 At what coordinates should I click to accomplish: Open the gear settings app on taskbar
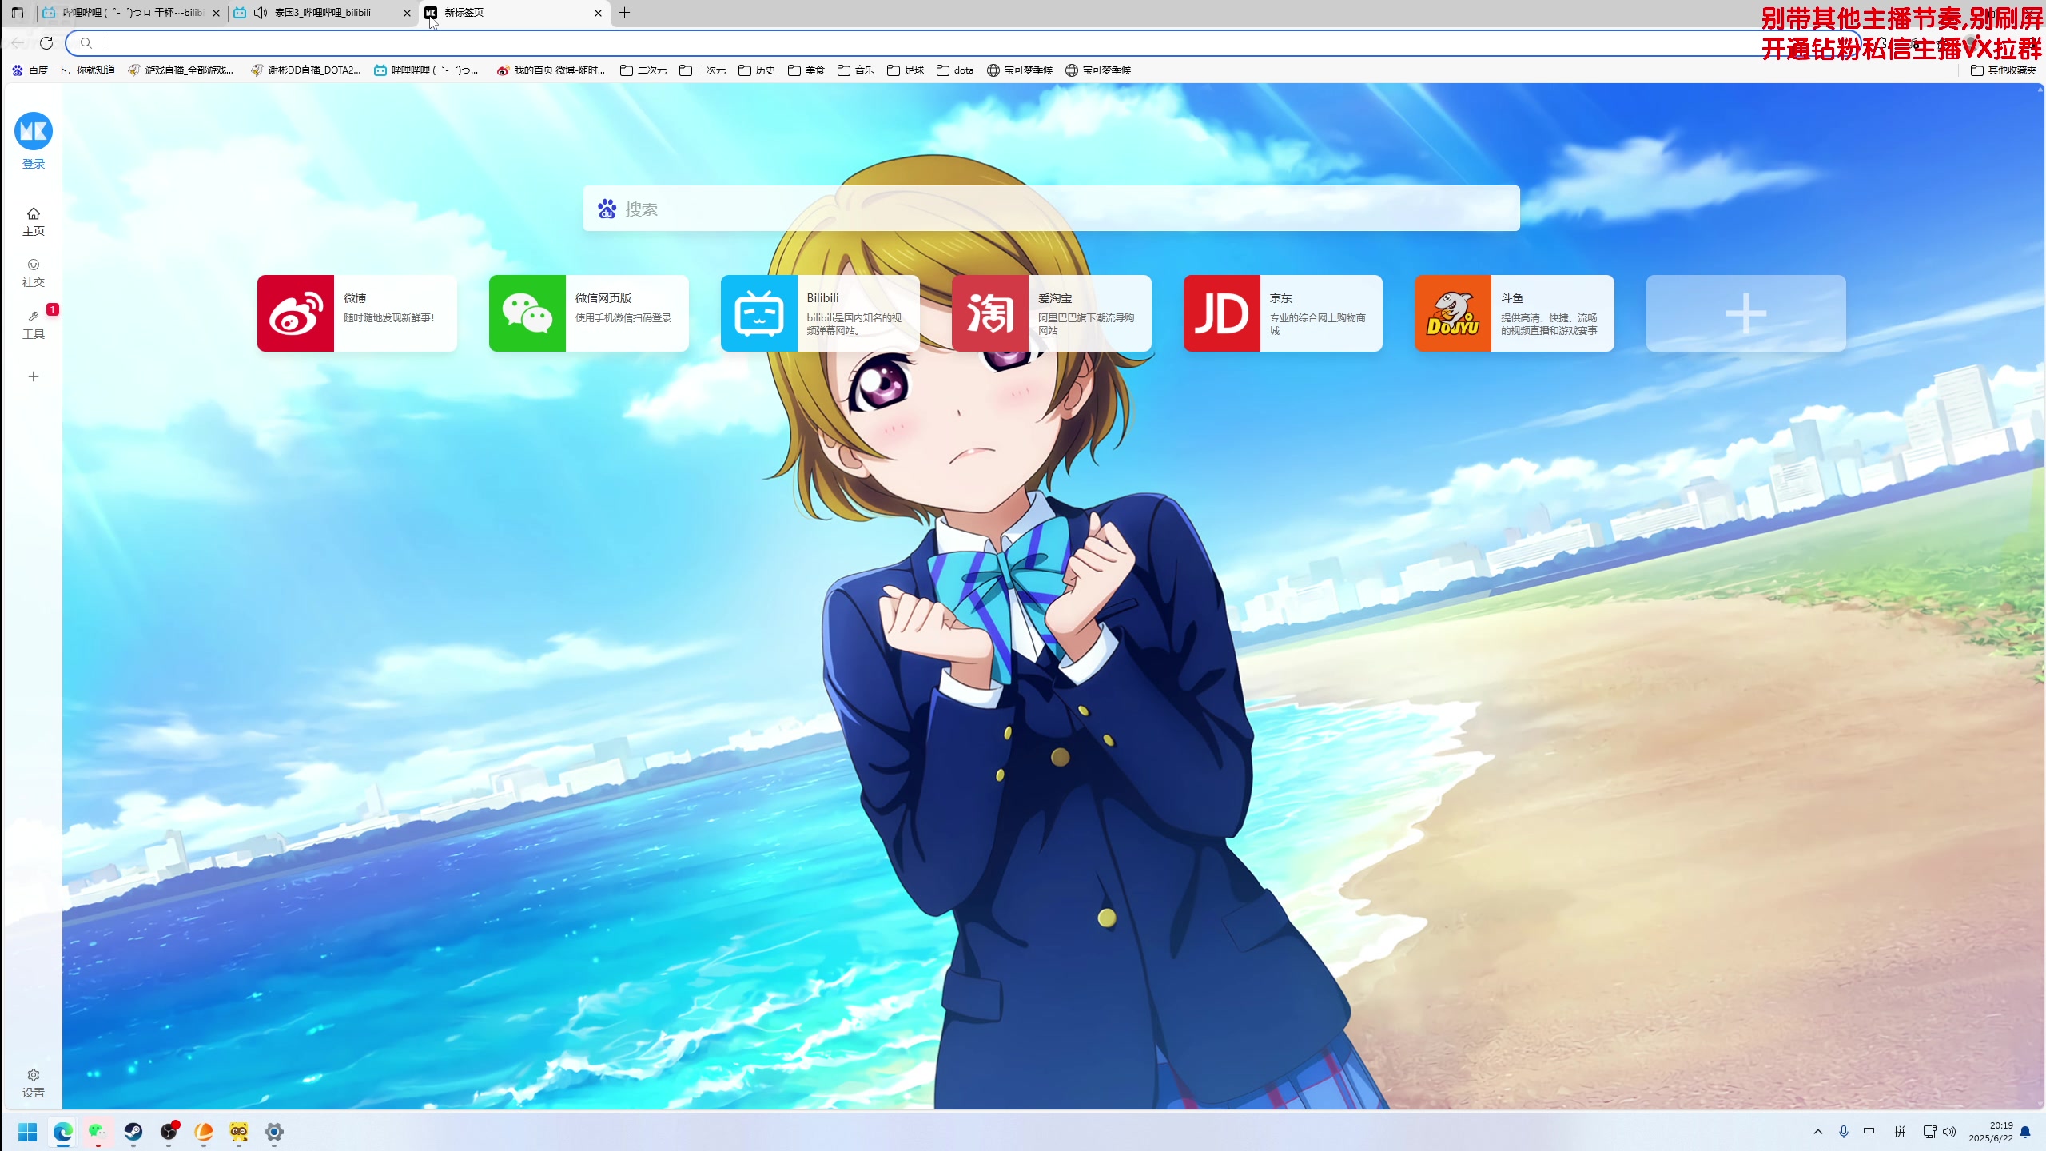[x=274, y=1132]
